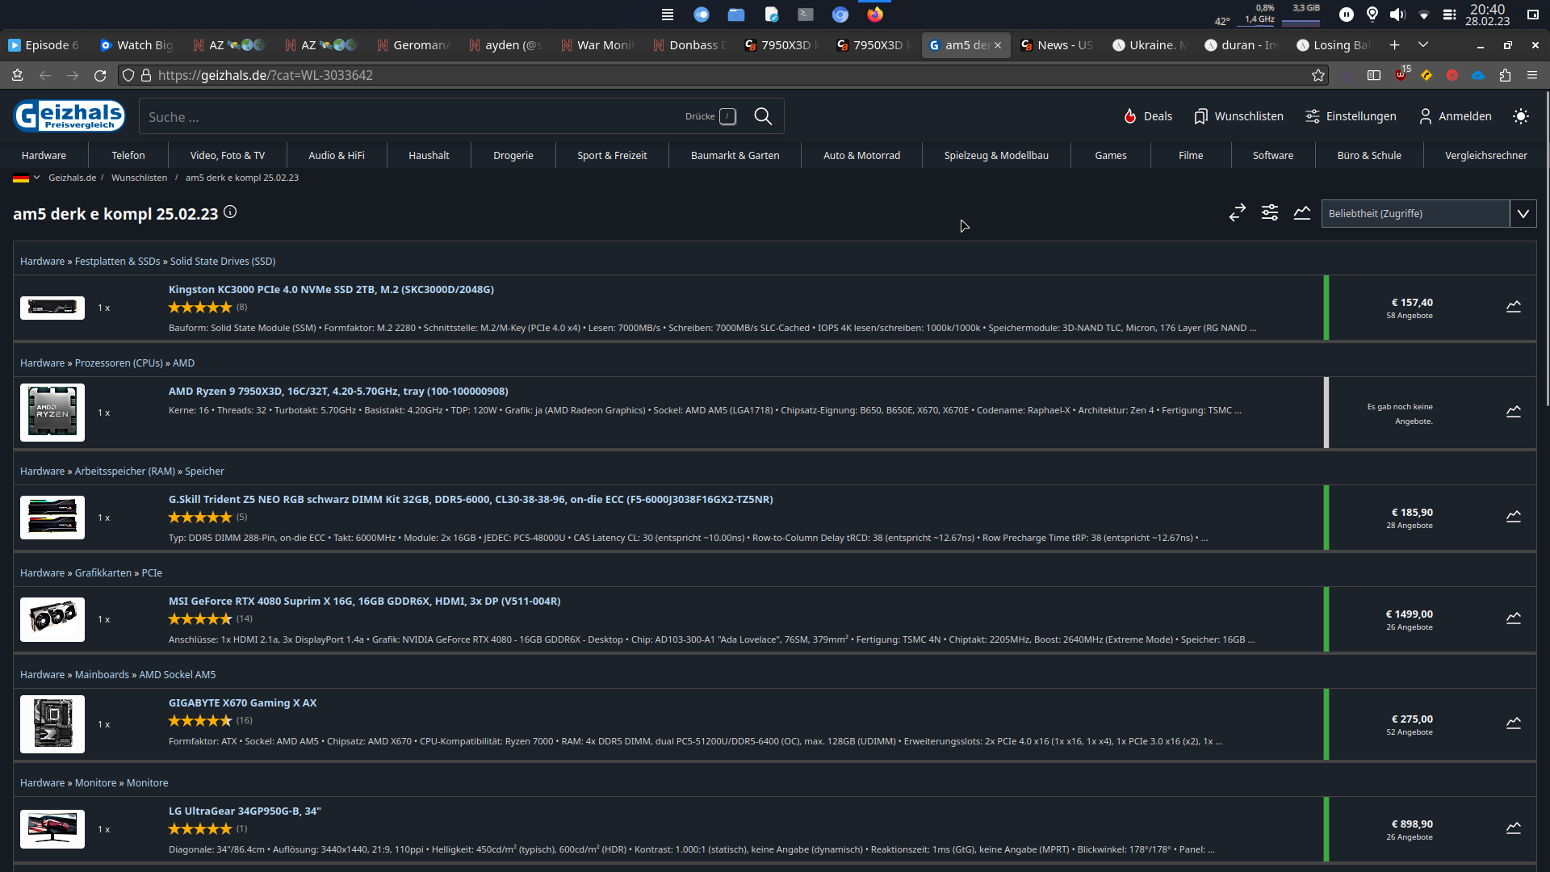Open Solid State Drives (SSD) category link

tap(223, 262)
